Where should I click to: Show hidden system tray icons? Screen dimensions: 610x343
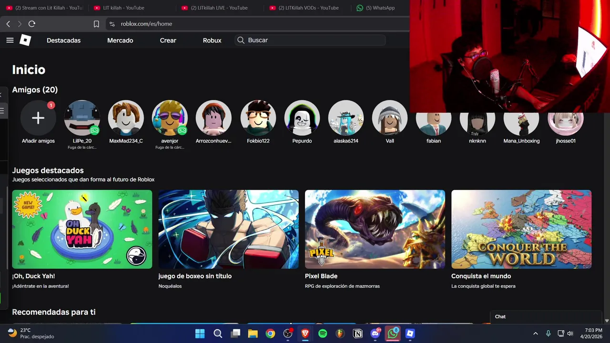tap(535, 333)
